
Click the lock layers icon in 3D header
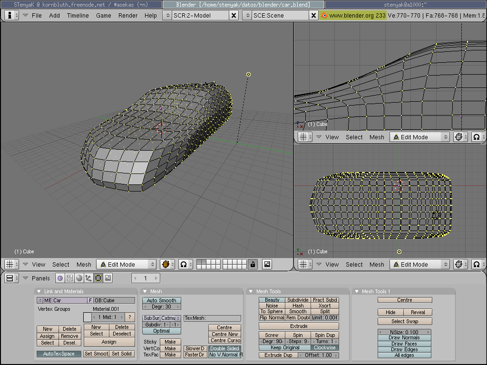[x=253, y=264]
